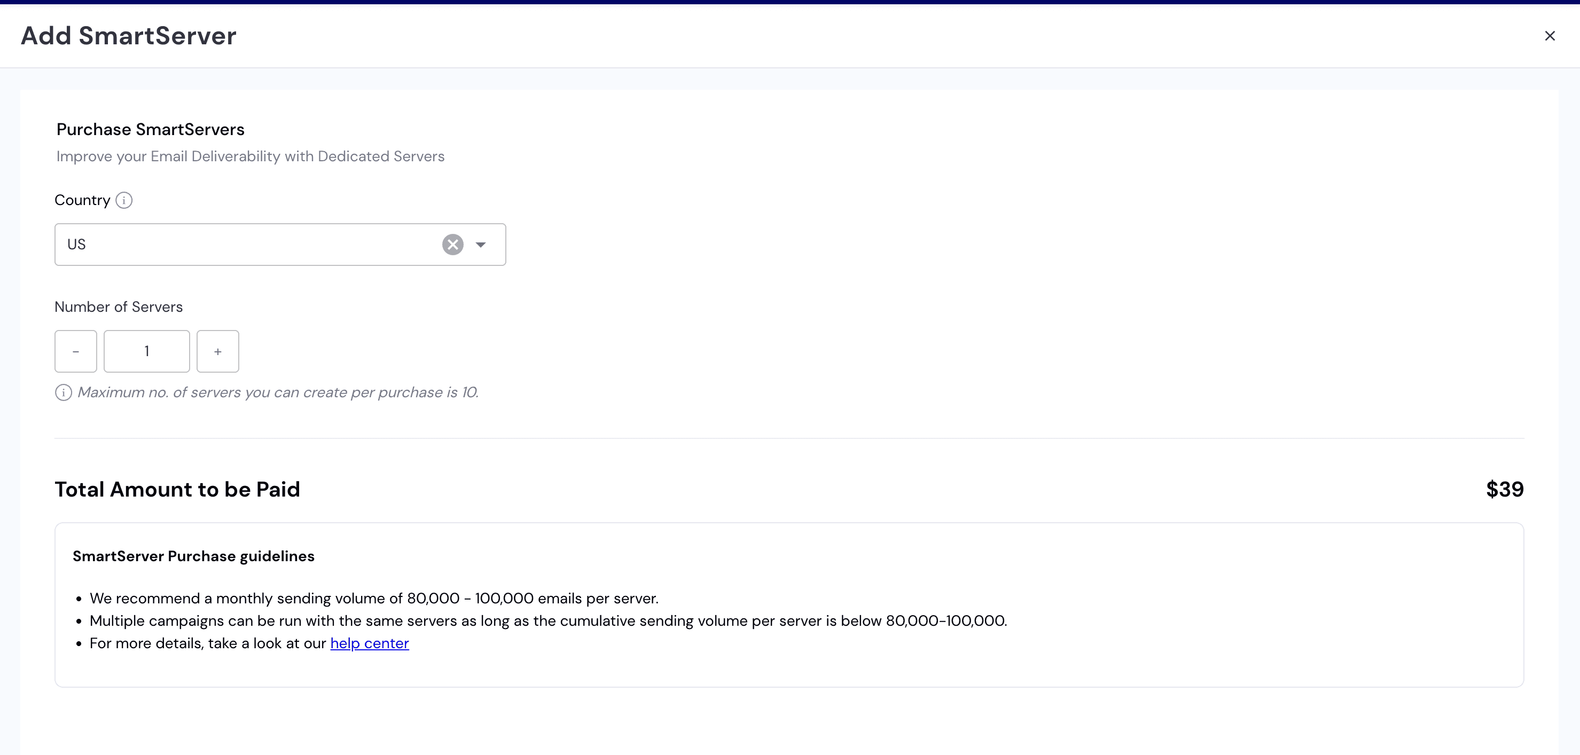This screenshot has height=755, width=1580.
Task: Click the help center hyperlink in guidelines
Action: (x=369, y=643)
